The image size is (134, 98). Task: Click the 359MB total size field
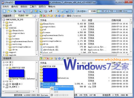(92, 11)
